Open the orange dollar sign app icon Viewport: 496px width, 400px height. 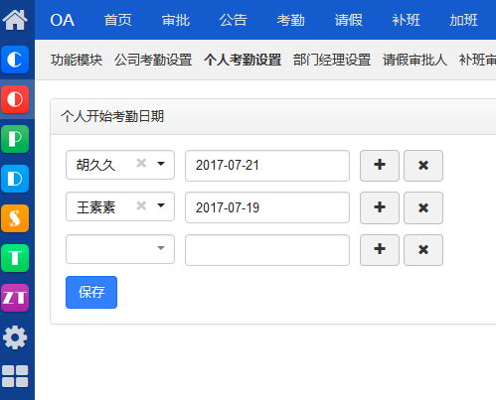pos(15,218)
